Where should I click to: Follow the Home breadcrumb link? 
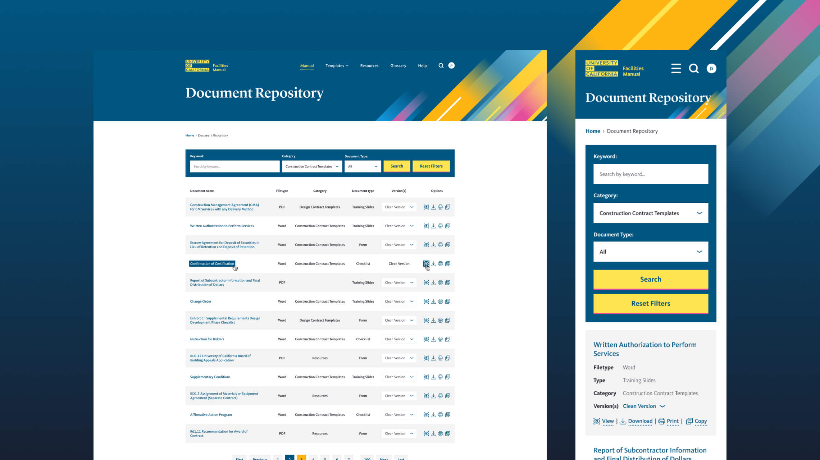coord(190,135)
